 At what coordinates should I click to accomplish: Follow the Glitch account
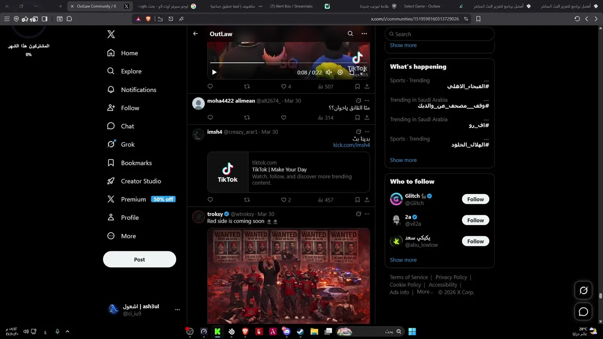[x=475, y=199]
